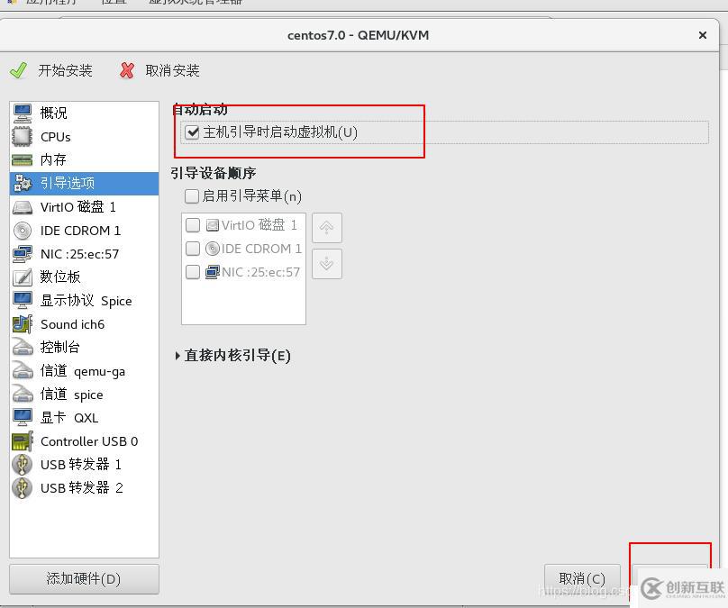Check NIC :25:ec:57 boot device checkbox
Screen dimensions: 728x608
(193, 272)
